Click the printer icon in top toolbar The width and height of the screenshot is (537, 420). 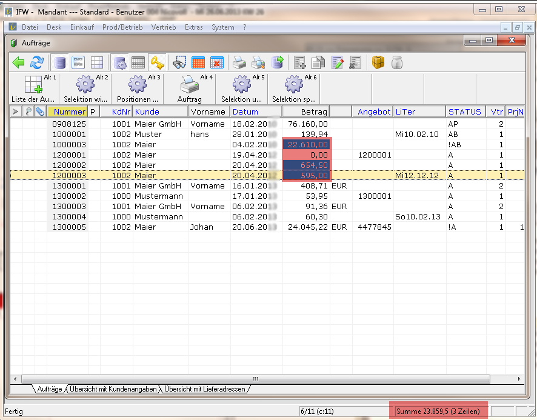click(x=240, y=62)
